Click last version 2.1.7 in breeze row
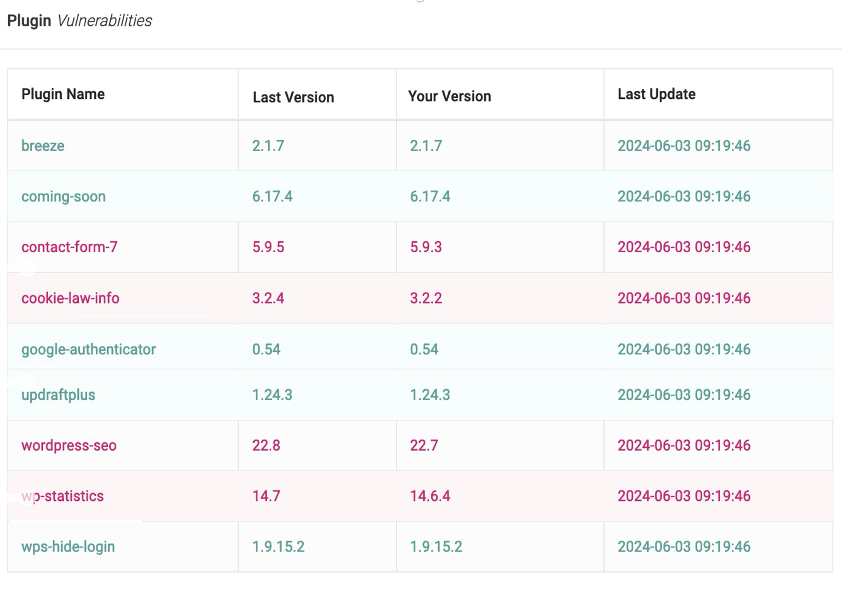Image resolution: width=842 pixels, height=592 pixels. coord(269,146)
